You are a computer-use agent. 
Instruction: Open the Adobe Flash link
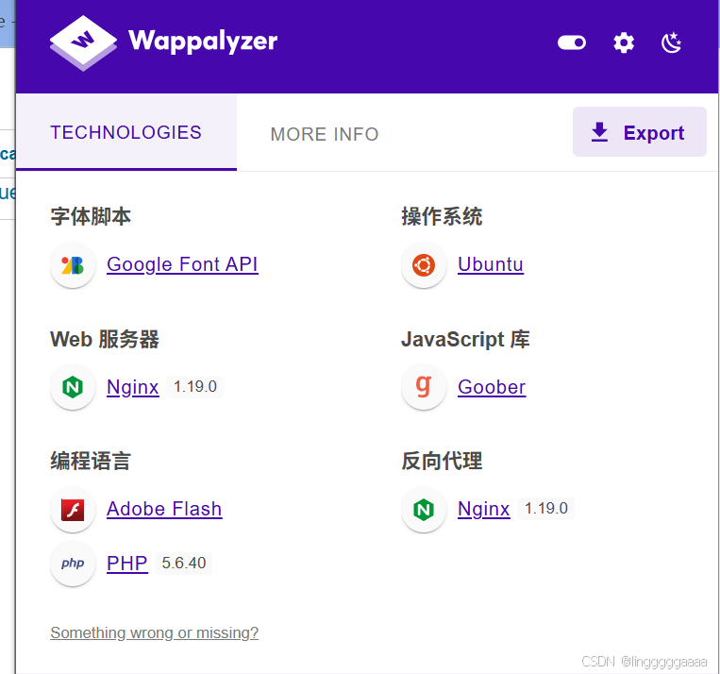pyautogui.click(x=164, y=509)
